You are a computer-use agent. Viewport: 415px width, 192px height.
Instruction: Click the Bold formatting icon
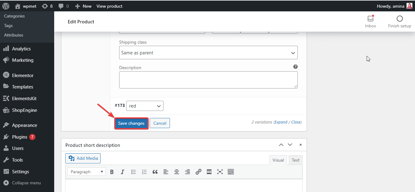pyautogui.click(x=112, y=172)
